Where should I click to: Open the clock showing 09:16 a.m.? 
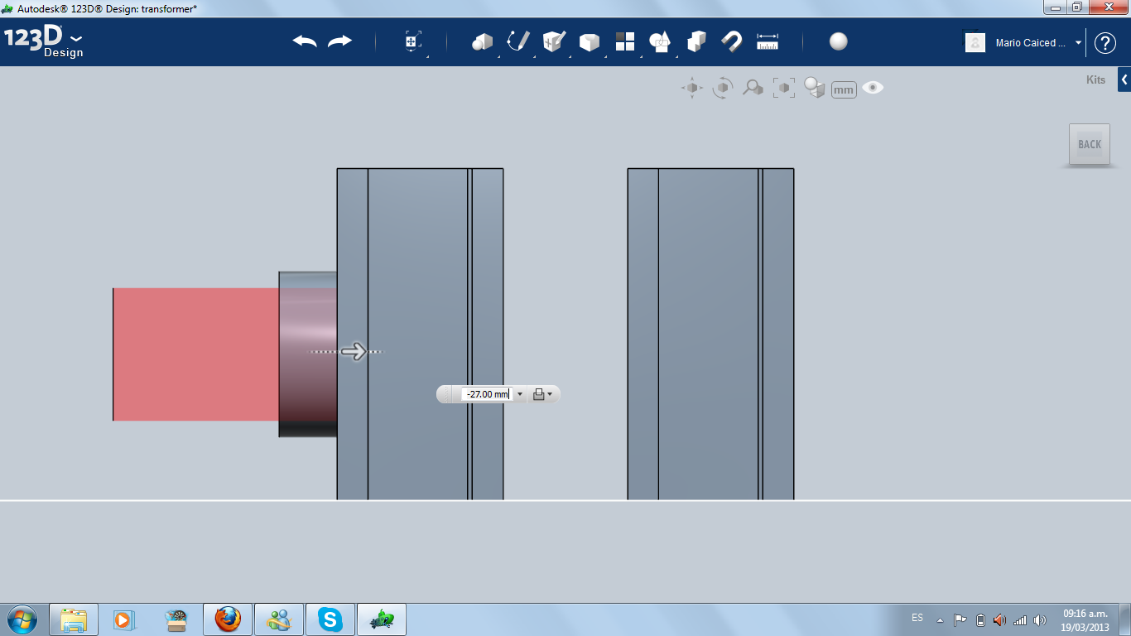coord(1085,620)
